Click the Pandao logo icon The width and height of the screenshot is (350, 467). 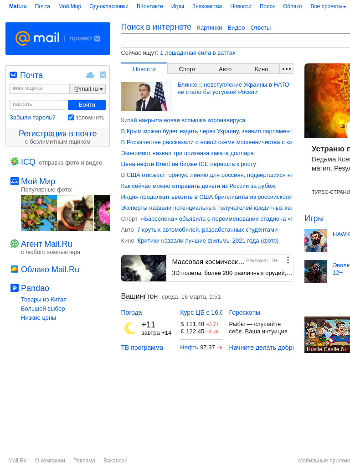[15, 288]
